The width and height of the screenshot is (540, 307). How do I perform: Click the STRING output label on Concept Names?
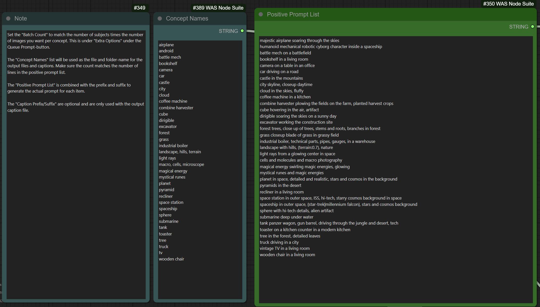tap(228, 31)
